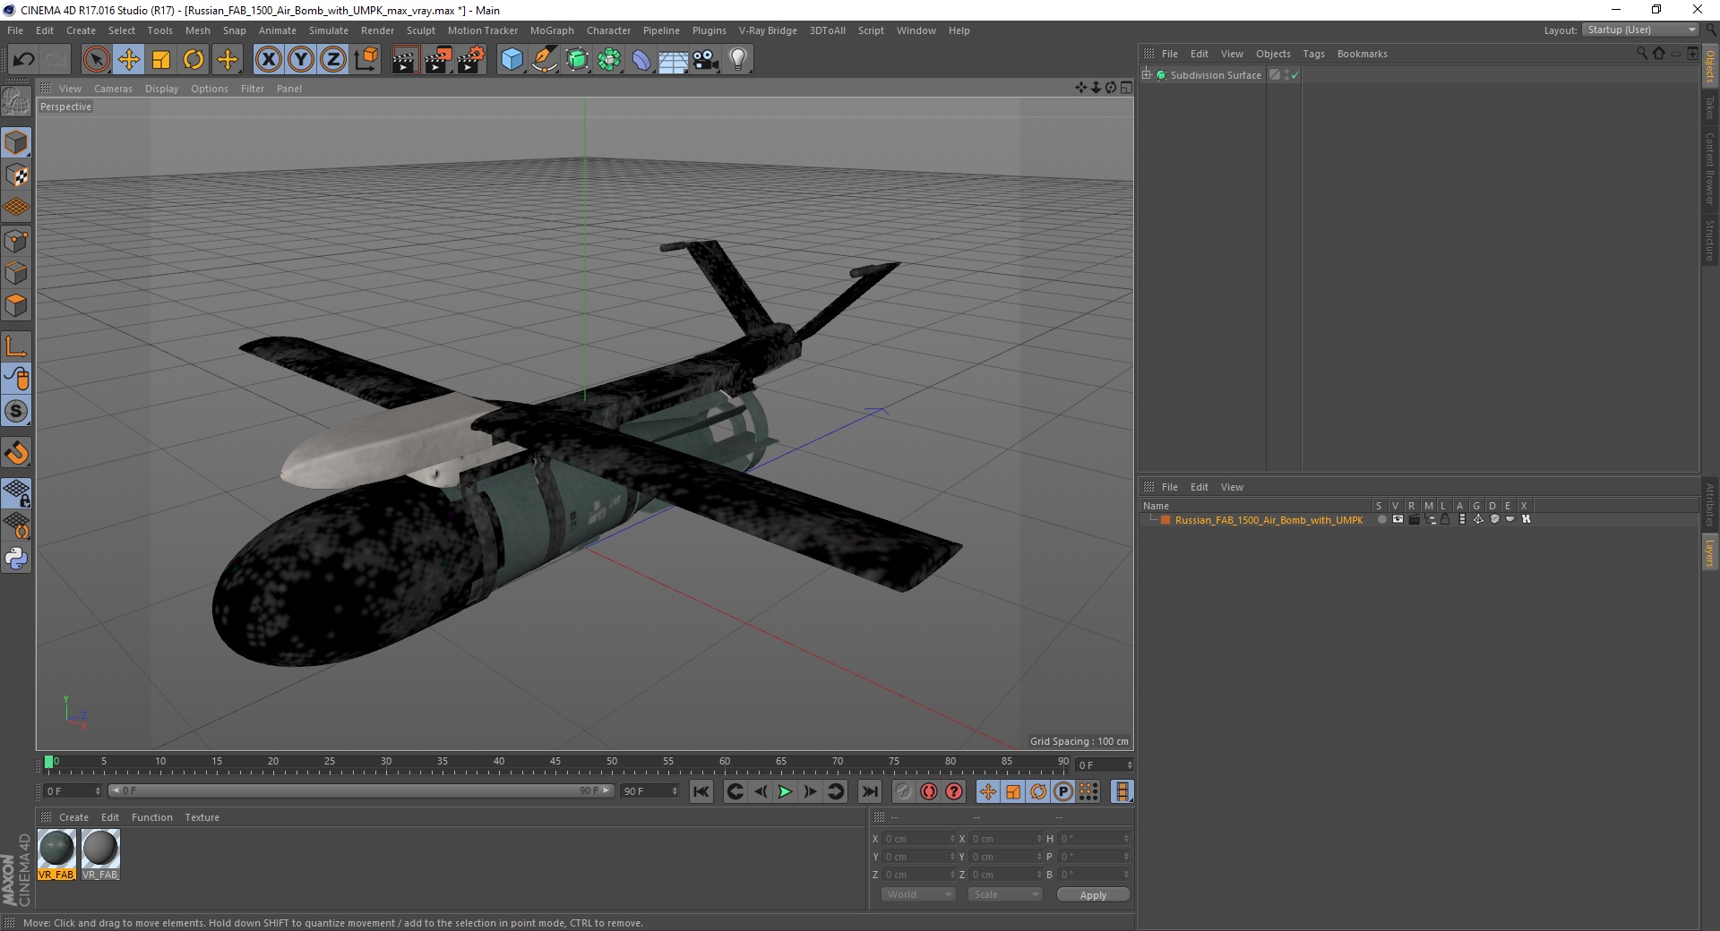Toggle Y axis lock
1720x931 pixels.
[301, 60]
